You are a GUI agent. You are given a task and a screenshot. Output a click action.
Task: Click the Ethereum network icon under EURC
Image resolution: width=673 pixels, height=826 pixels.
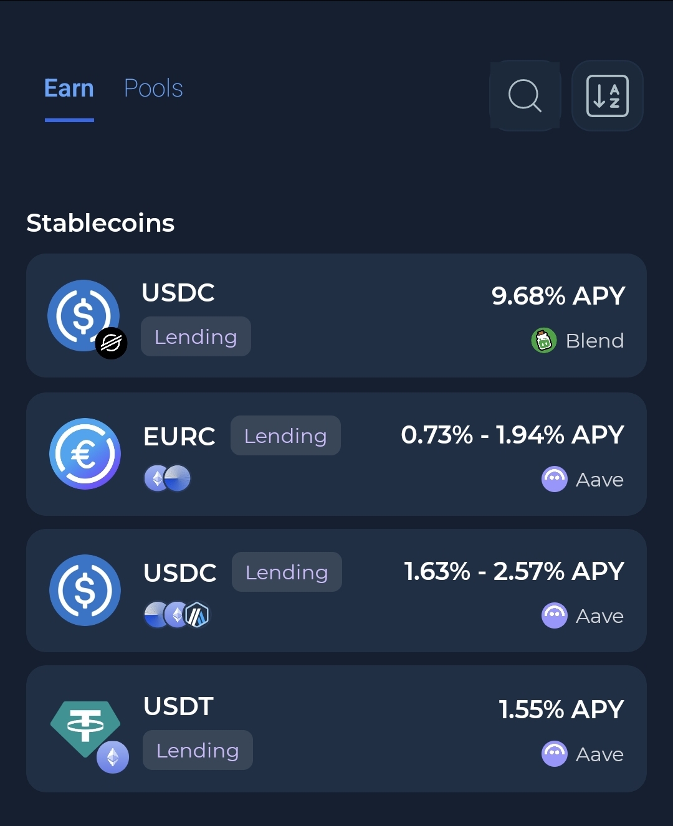[x=156, y=478]
